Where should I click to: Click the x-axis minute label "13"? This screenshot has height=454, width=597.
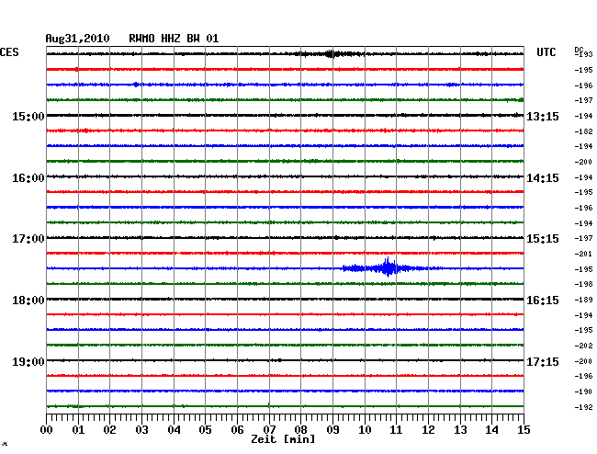[x=460, y=430]
